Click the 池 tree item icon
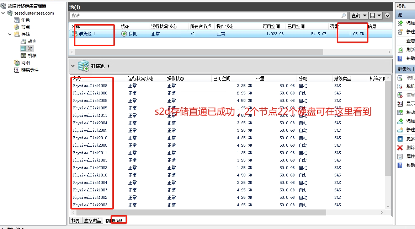Screen dimensions: 415x229 point(23,49)
